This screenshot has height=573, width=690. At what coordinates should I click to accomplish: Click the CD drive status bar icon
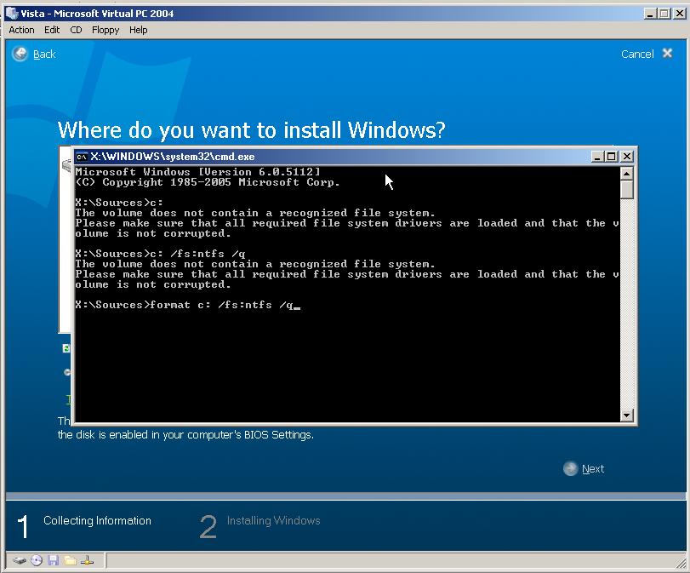(37, 561)
